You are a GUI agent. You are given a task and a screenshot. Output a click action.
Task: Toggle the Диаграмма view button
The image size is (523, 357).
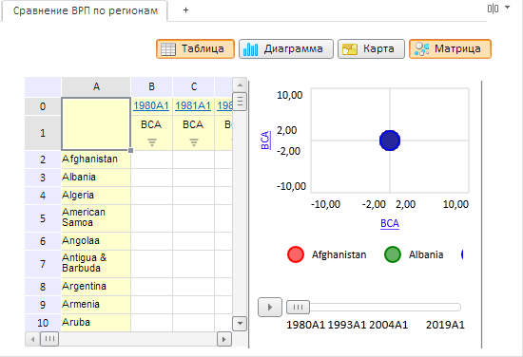(286, 49)
